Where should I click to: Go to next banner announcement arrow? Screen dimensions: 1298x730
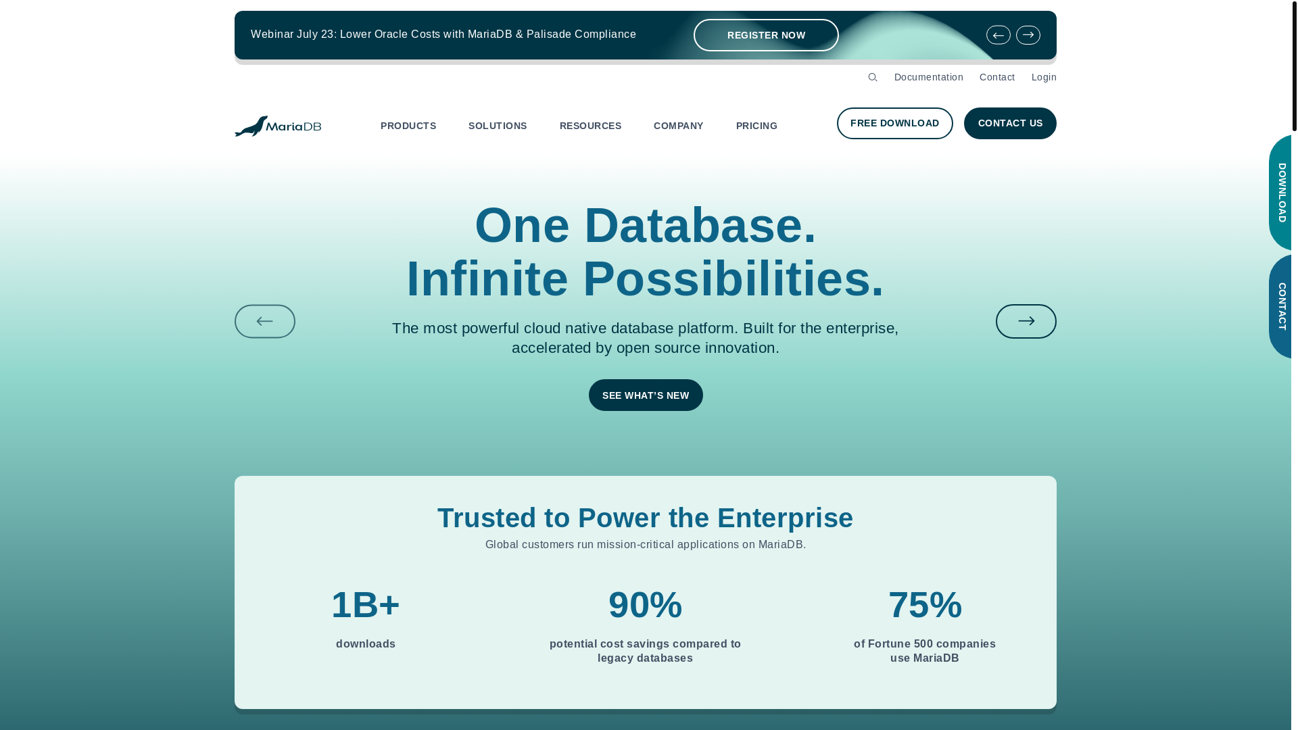[1028, 35]
